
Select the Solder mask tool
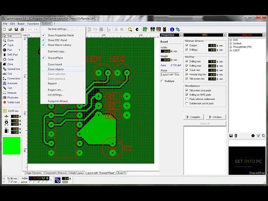click(x=11, y=102)
